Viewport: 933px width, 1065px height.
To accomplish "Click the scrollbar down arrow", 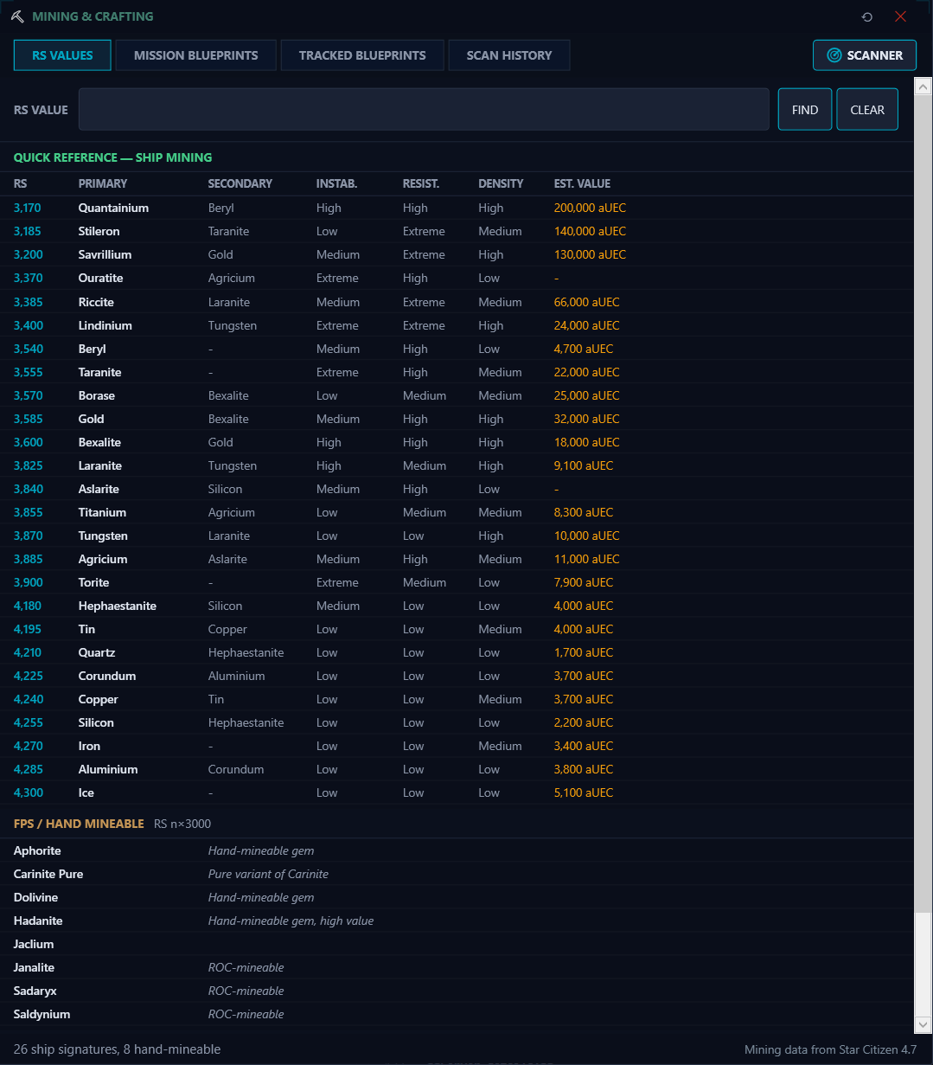I will (923, 1024).
